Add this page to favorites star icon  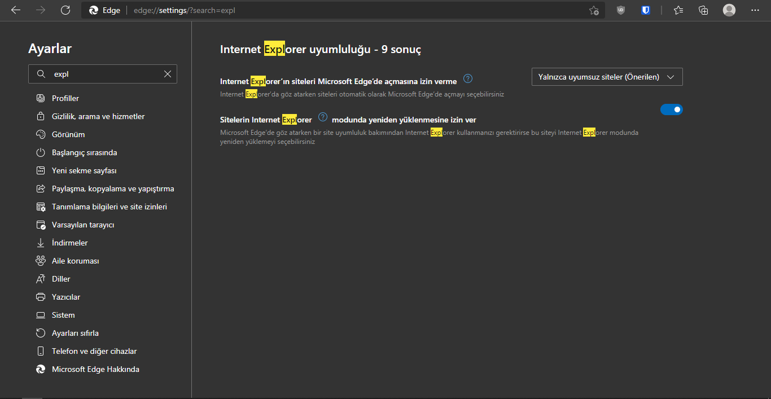pyautogui.click(x=594, y=10)
